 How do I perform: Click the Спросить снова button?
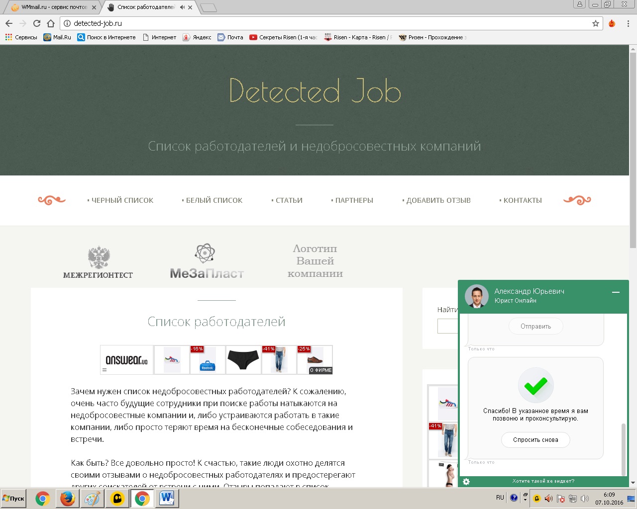point(535,440)
